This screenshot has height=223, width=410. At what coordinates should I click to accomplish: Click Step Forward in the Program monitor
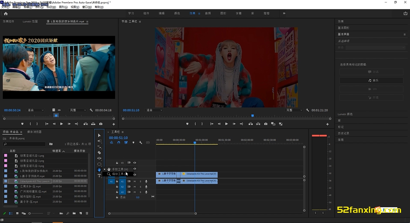click(x=234, y=124)
